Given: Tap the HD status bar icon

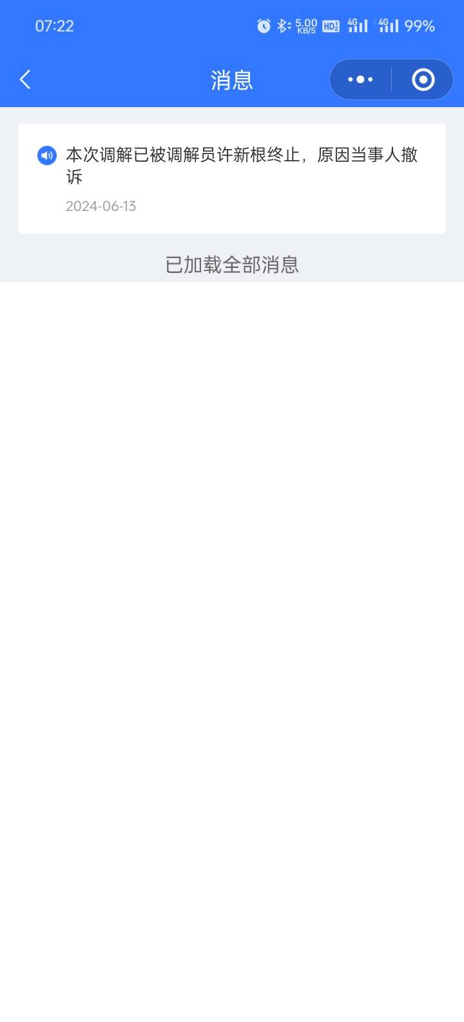Looking at the screenshot, I should (x=331, y=26).
